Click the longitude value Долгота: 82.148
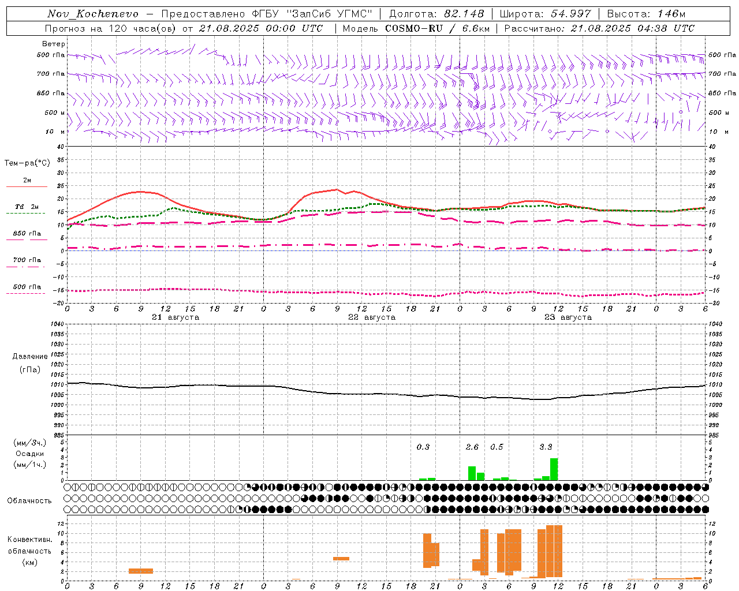This screenshot has width=739, height=591. pos(436,14)
